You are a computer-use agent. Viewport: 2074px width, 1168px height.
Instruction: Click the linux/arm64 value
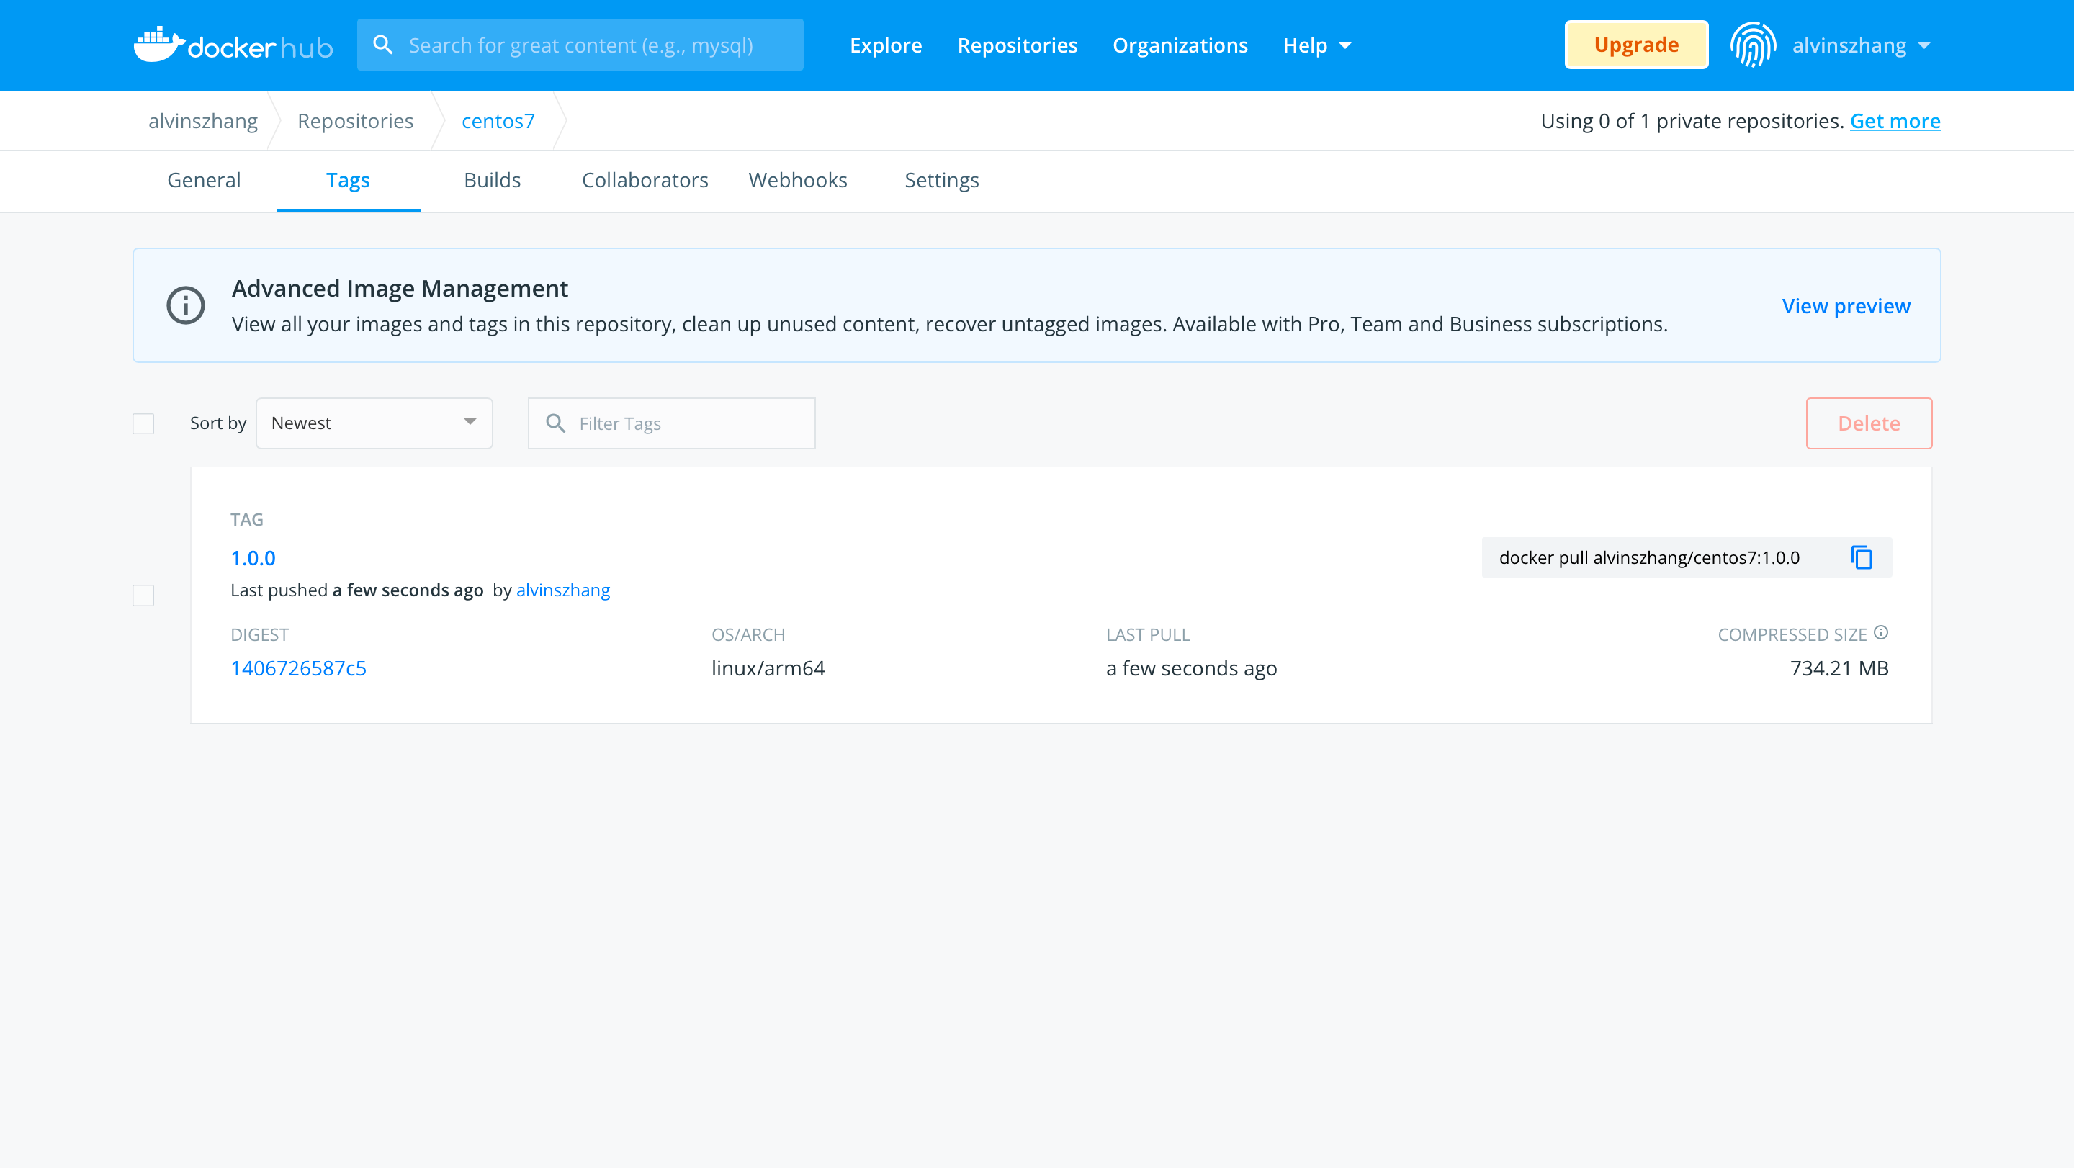768,668
